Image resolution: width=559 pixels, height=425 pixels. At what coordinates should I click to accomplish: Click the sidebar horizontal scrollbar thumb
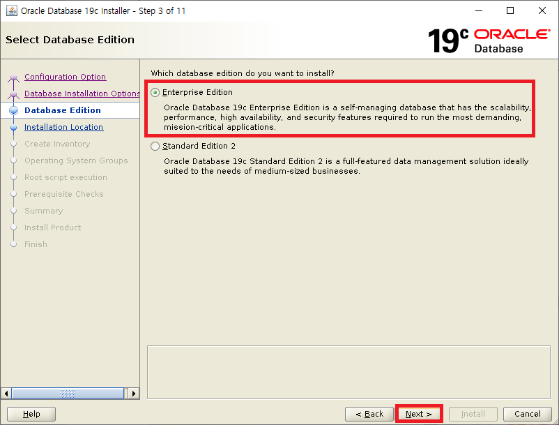68,394
